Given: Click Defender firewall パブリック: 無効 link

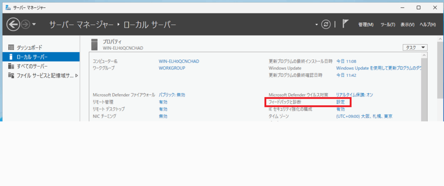Looking at the screenshot, I should point(172,95).
